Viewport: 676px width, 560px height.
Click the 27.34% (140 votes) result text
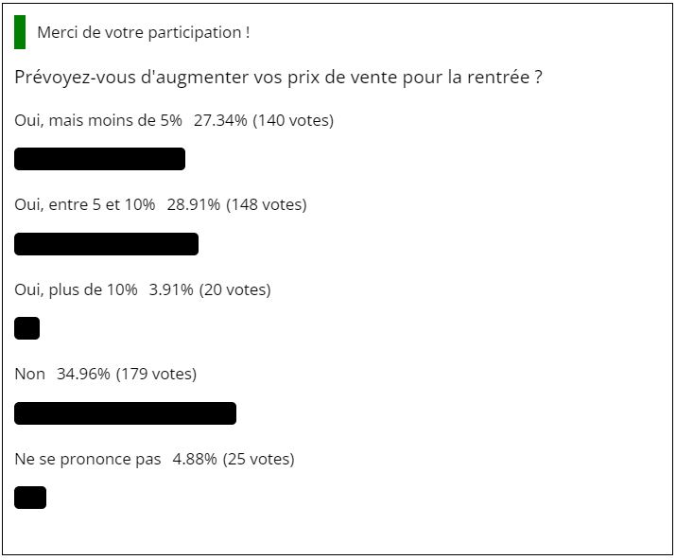[264, 120]
